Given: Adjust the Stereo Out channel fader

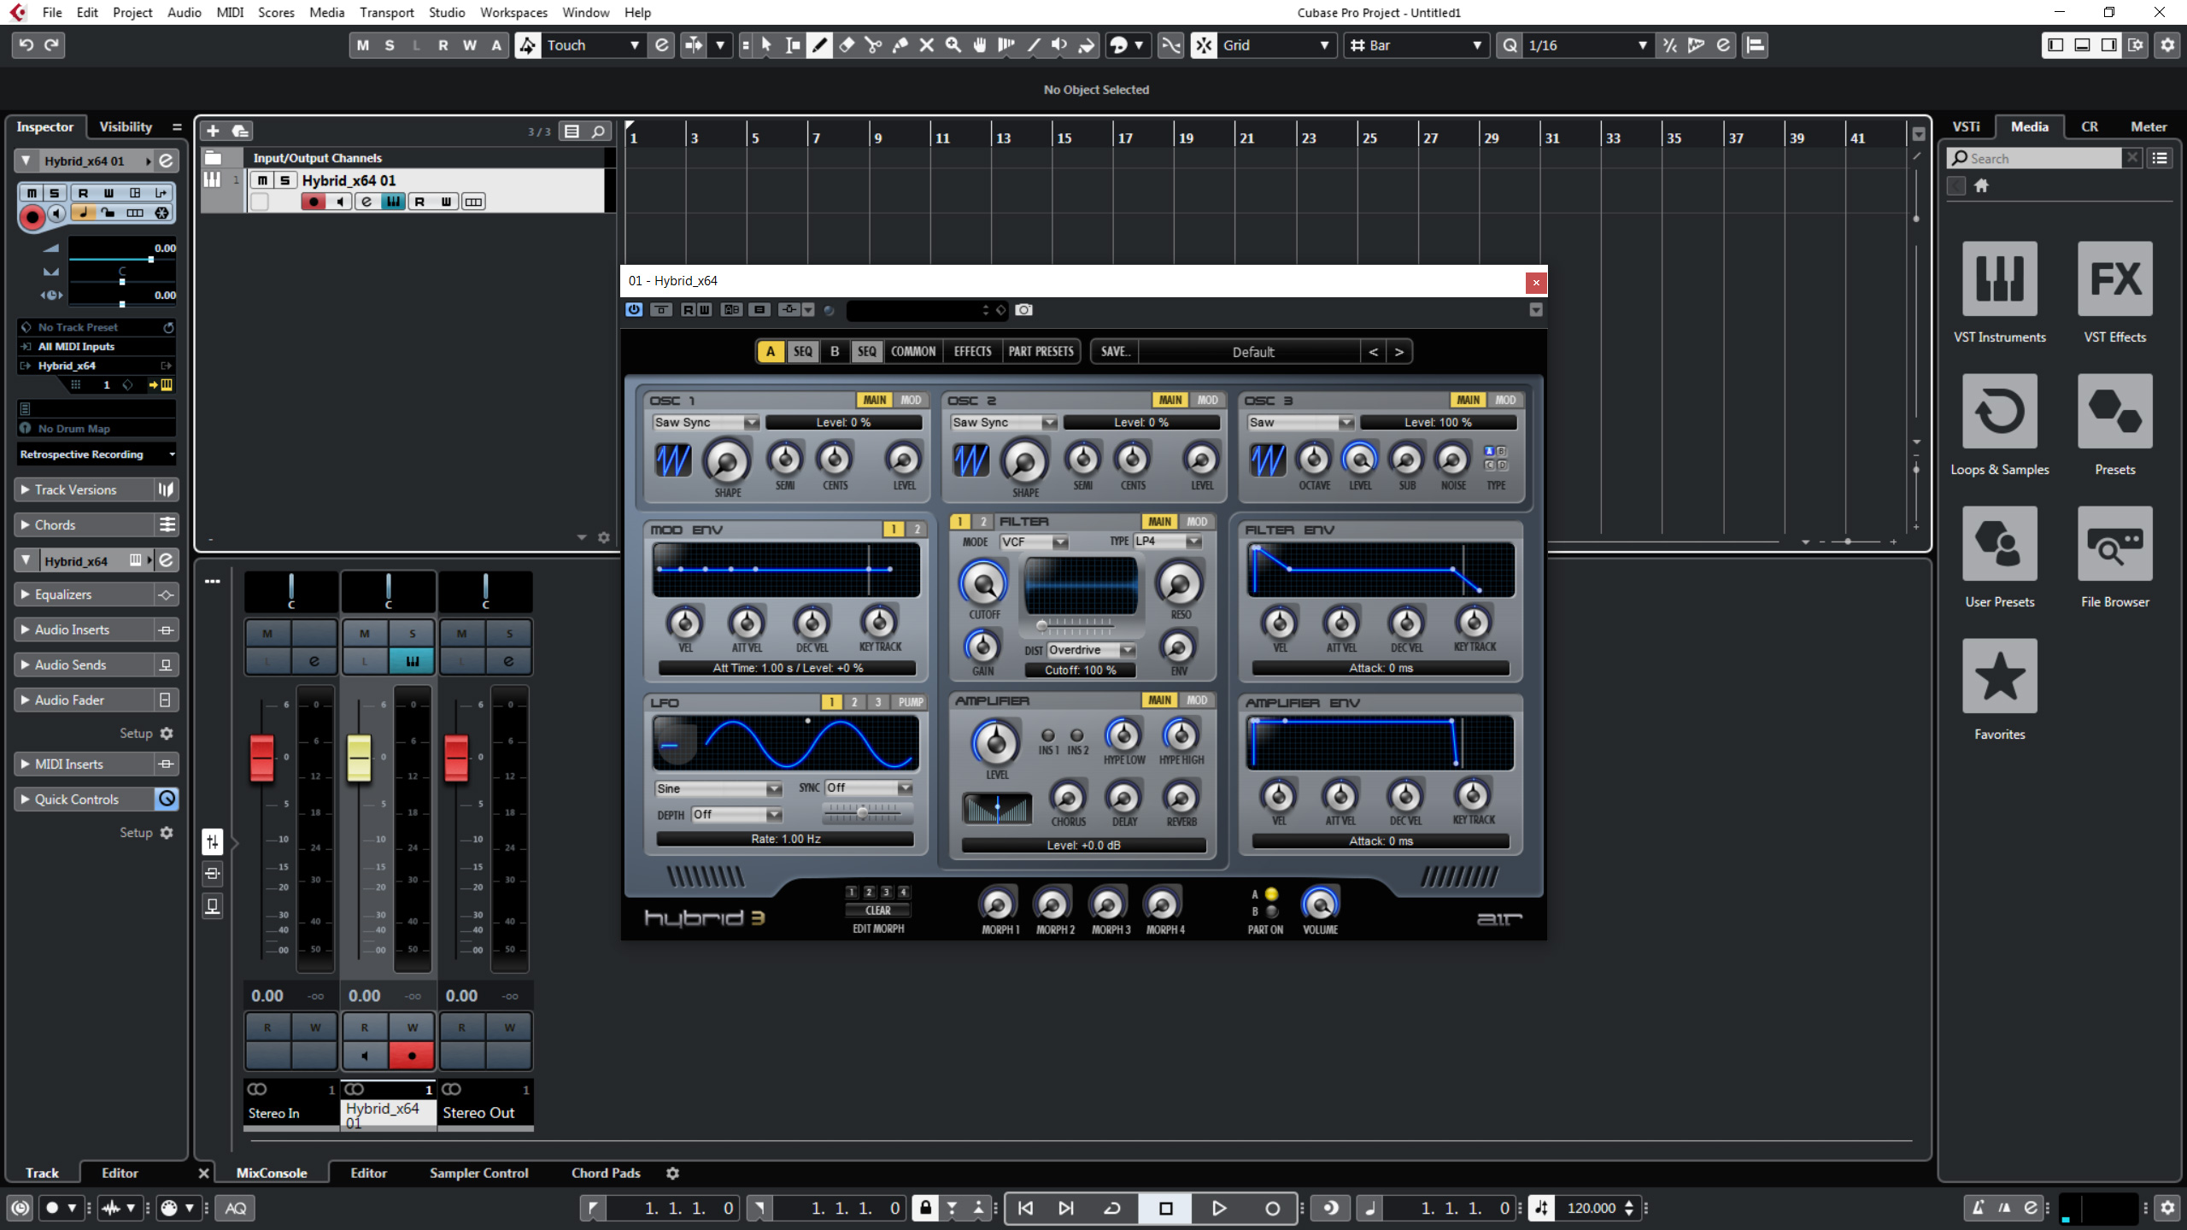Looking at the screenshot, I should [x=456, y=758].
